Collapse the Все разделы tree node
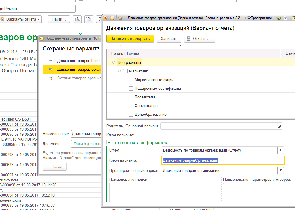Viewport: 295px width, 210px height. coord(114,63)
